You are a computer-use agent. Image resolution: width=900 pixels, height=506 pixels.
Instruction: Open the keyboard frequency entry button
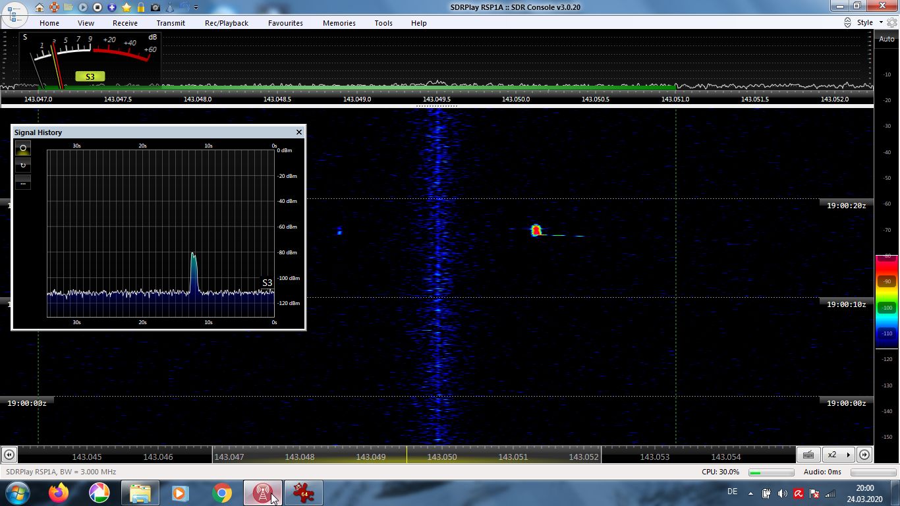click(x=808, y=455)
